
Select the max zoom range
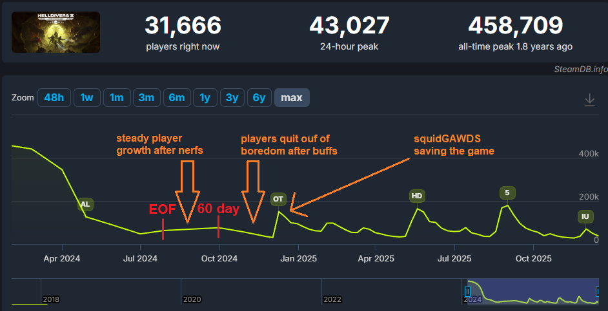tap(292, 97)
